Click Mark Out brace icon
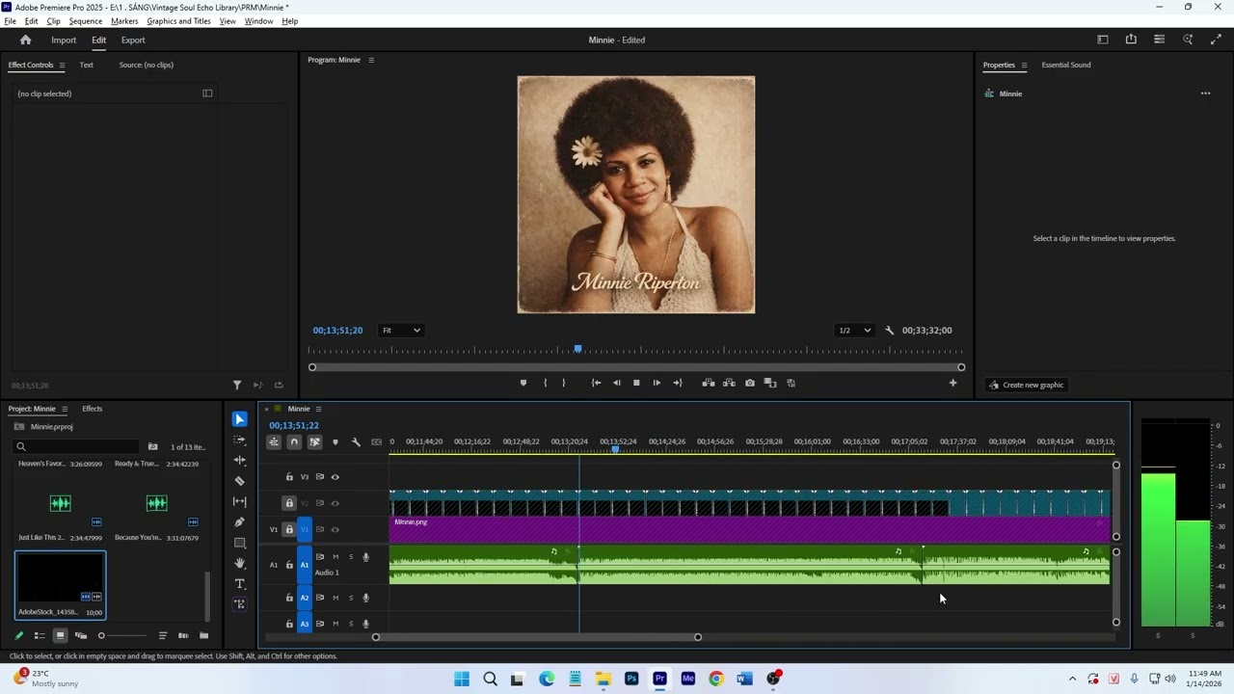Screen dimensions: 1234x694 click(564, 383)
